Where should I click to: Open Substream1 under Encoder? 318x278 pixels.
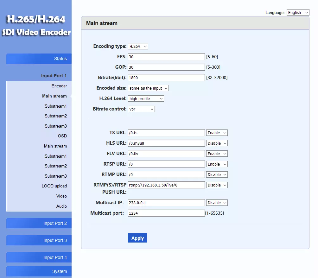pyautogui.click(x=55, y=106)
